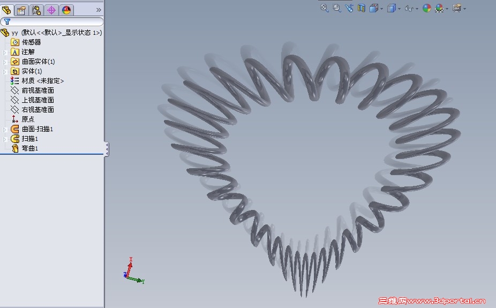Open the Display Style dropdown arrow
Viewport: 496px width, 308px height.
click(400, 9)
